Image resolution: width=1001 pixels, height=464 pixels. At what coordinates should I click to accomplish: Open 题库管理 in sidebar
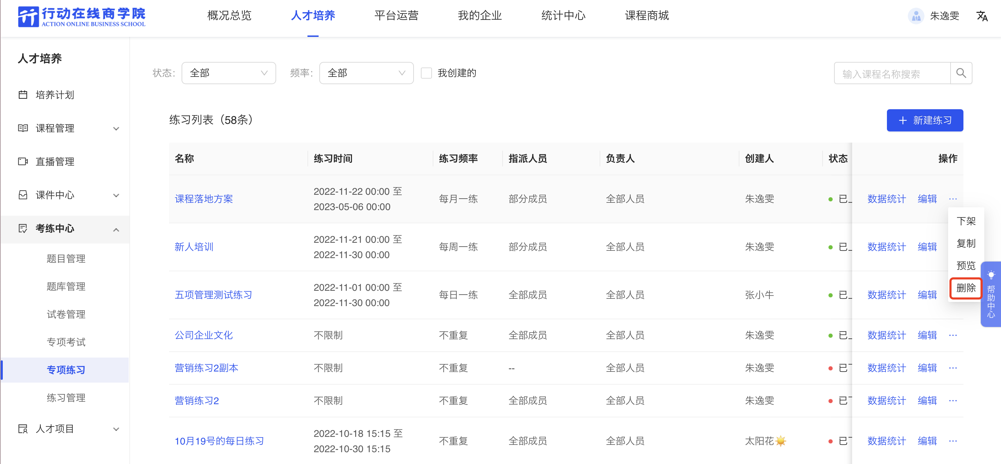point(66,287)
